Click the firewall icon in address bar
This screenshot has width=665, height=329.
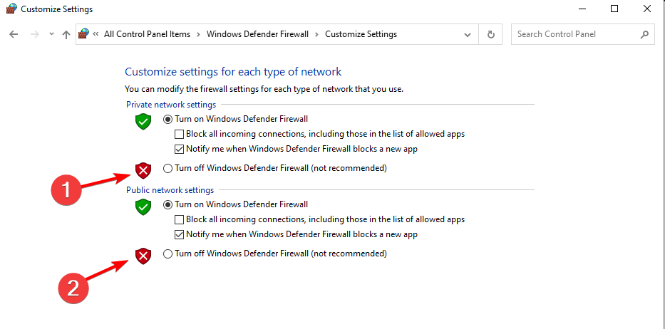(85, 34)
